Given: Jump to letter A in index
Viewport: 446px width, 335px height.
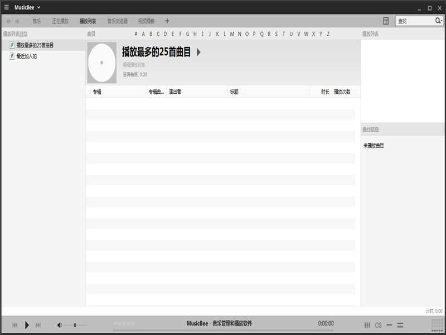Looking at the screenshot, I should tap(143, 34).
